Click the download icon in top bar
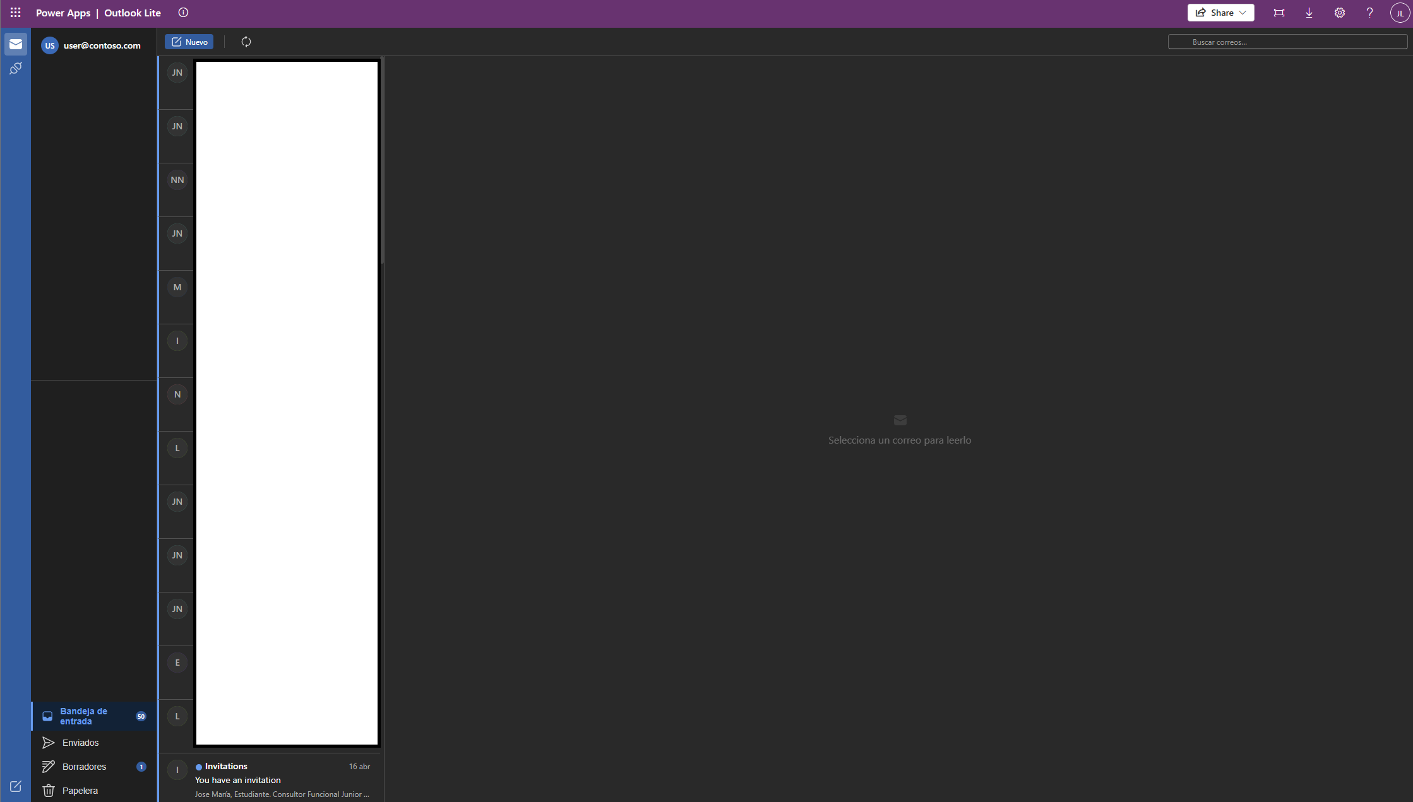 (x=1309, y=13)
